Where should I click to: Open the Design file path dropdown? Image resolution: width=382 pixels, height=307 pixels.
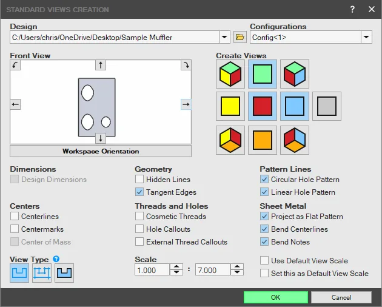click(x=224, y=37)
